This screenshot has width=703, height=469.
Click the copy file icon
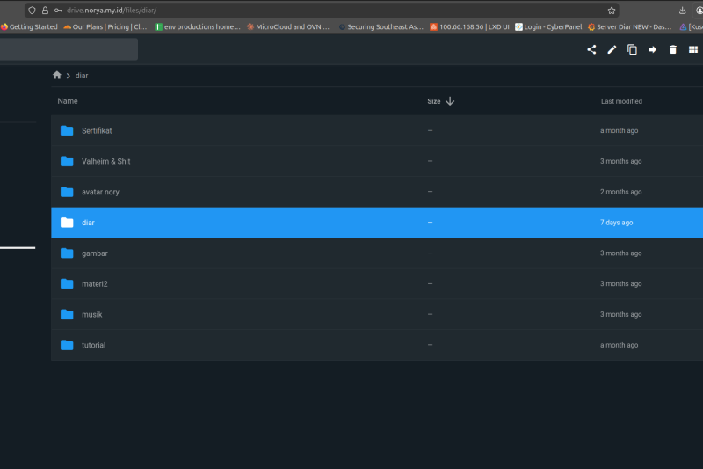632,50
